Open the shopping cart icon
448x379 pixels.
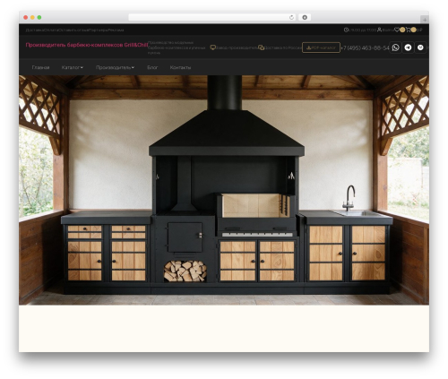pos(408,30)
